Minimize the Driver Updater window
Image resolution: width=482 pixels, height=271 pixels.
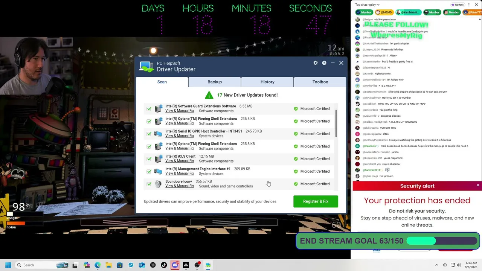click(333, 63)
